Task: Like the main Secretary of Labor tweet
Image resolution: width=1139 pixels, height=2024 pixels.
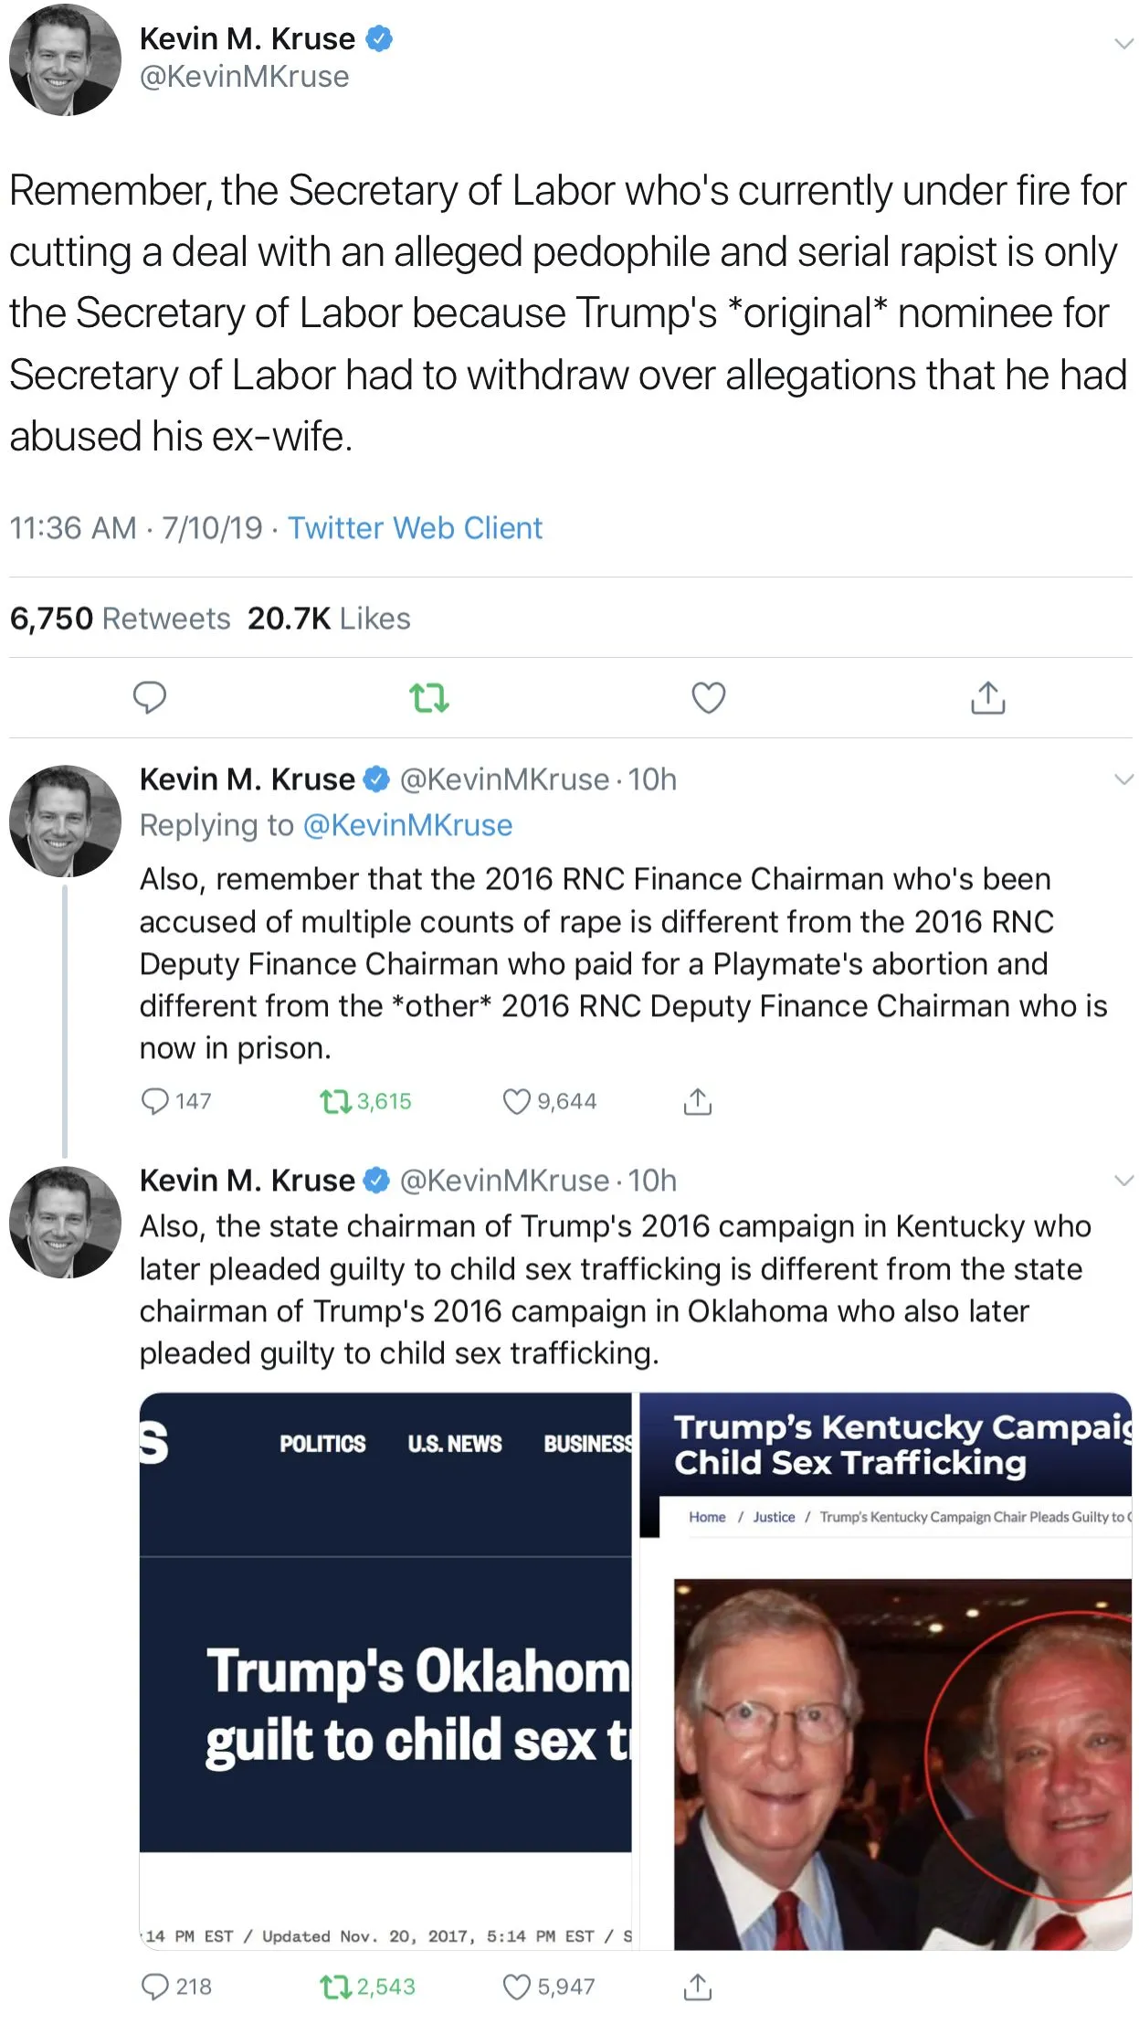Action: click(x=708, y=698)
